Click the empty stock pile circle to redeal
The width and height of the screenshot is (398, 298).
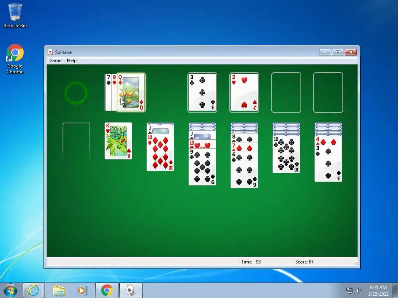pos(76,93)
